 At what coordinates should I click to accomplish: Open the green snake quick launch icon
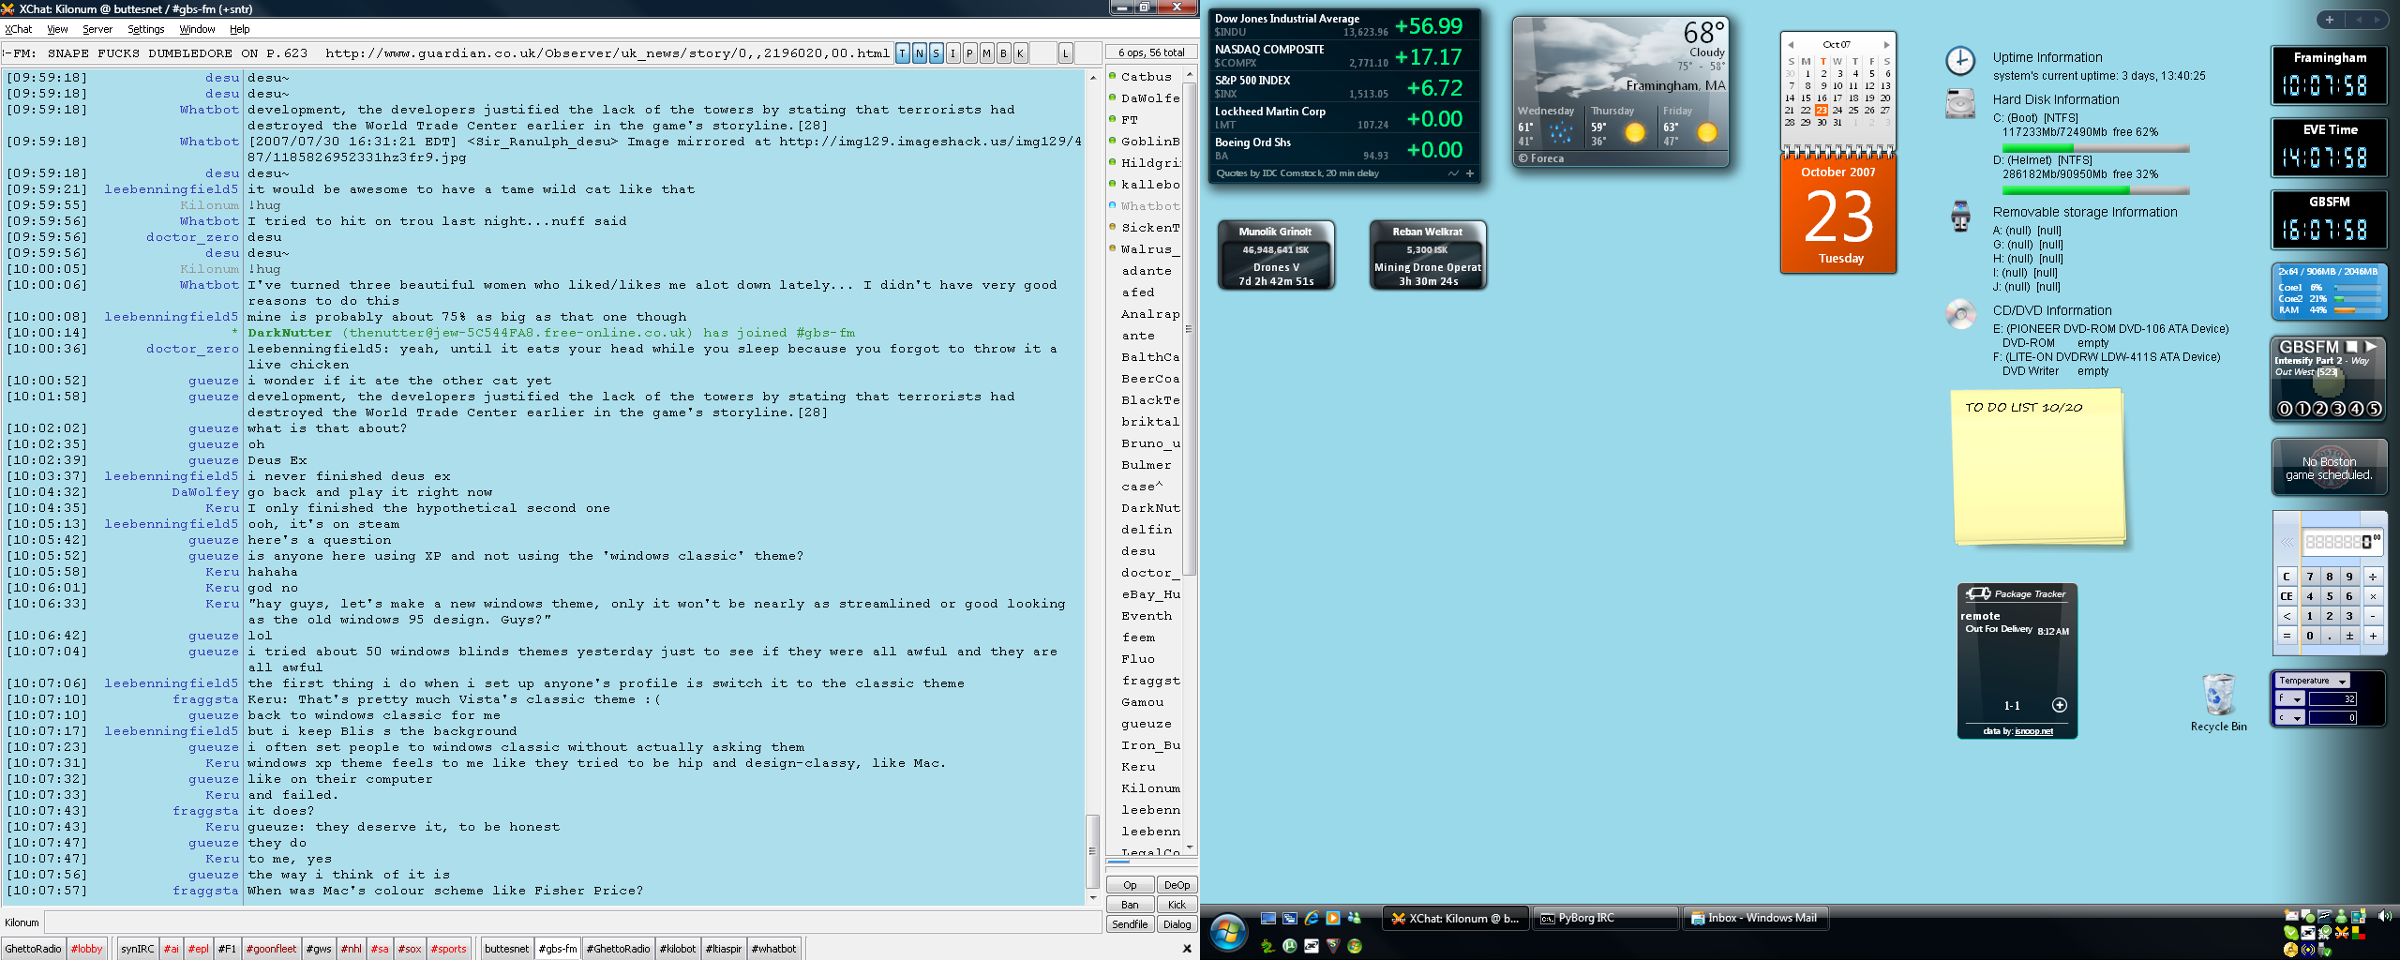tap(1268, 947)
